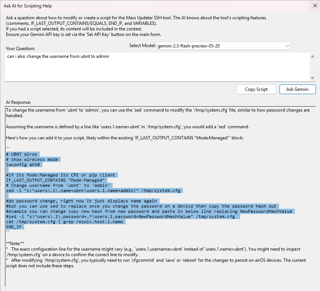Close the Ask AI for Scripting Help dialog
Image resolution: width=320 pixels, height=291 pixels.
(x=315, y=6)
